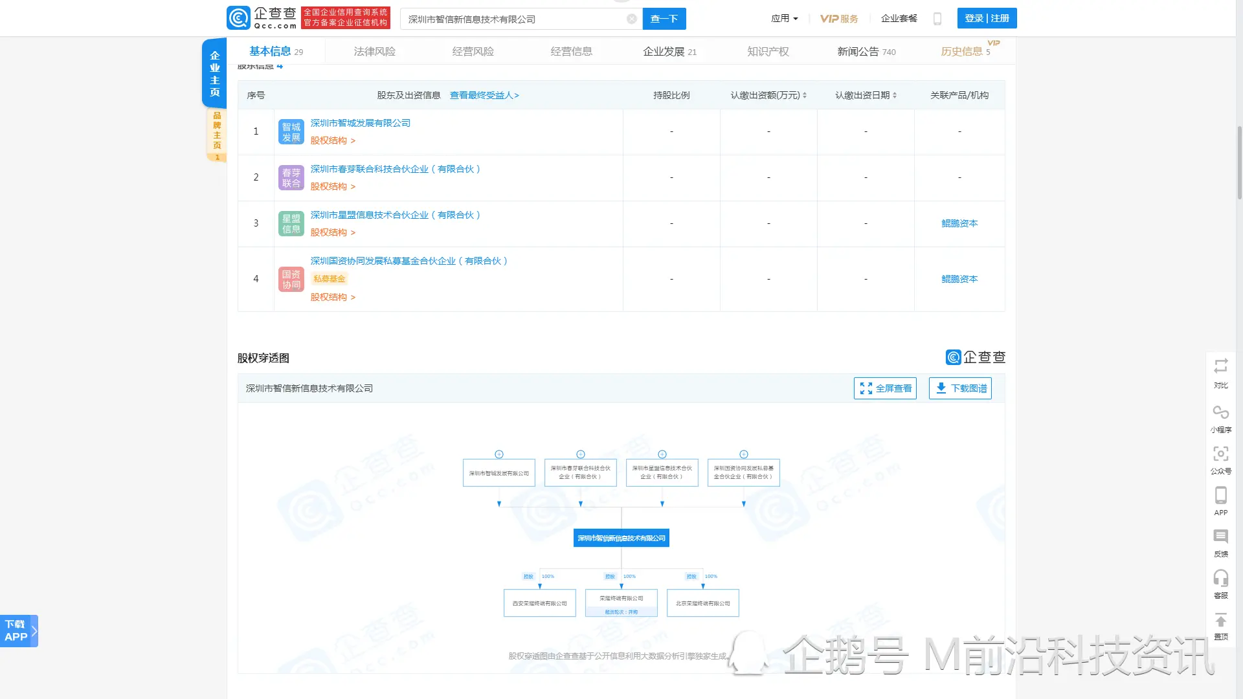Screen dimensions: 1243x699
Task: Expand node above 深圳市智城发展有限公司 in chart
Action: 499,454
